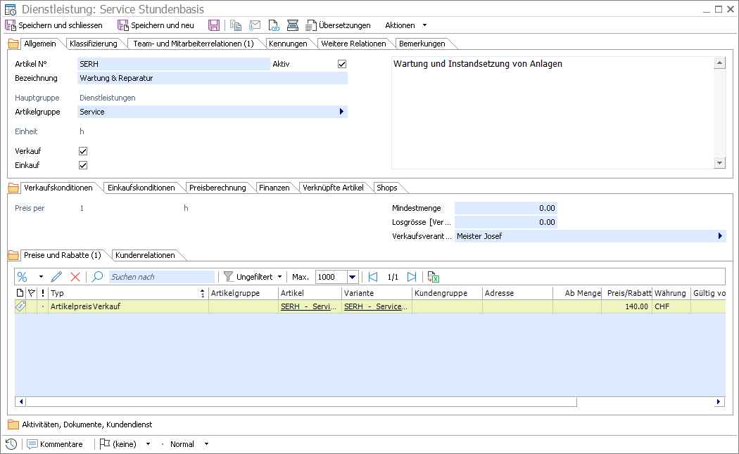
Task: Go to next page of price list
Action: 412,277
